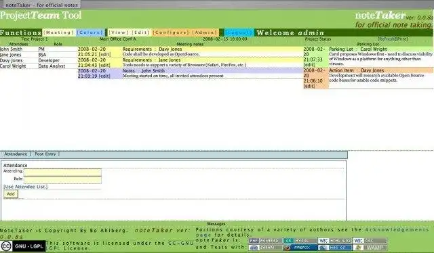Click the Creative Commons CC logo
434x253 pixels.
click(6, 246)
